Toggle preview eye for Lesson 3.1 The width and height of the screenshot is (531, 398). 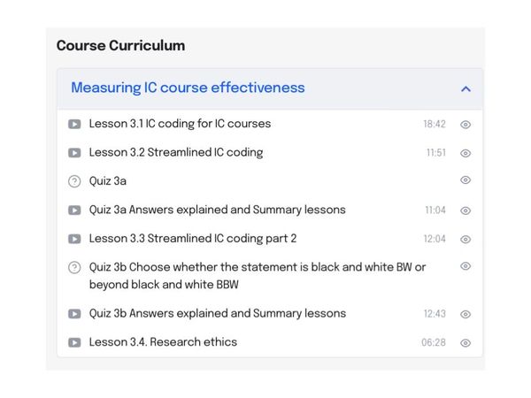[x=466, y=125]
